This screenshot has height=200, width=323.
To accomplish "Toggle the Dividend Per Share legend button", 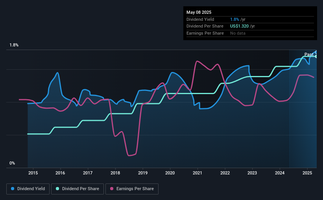I will (78, 189).
